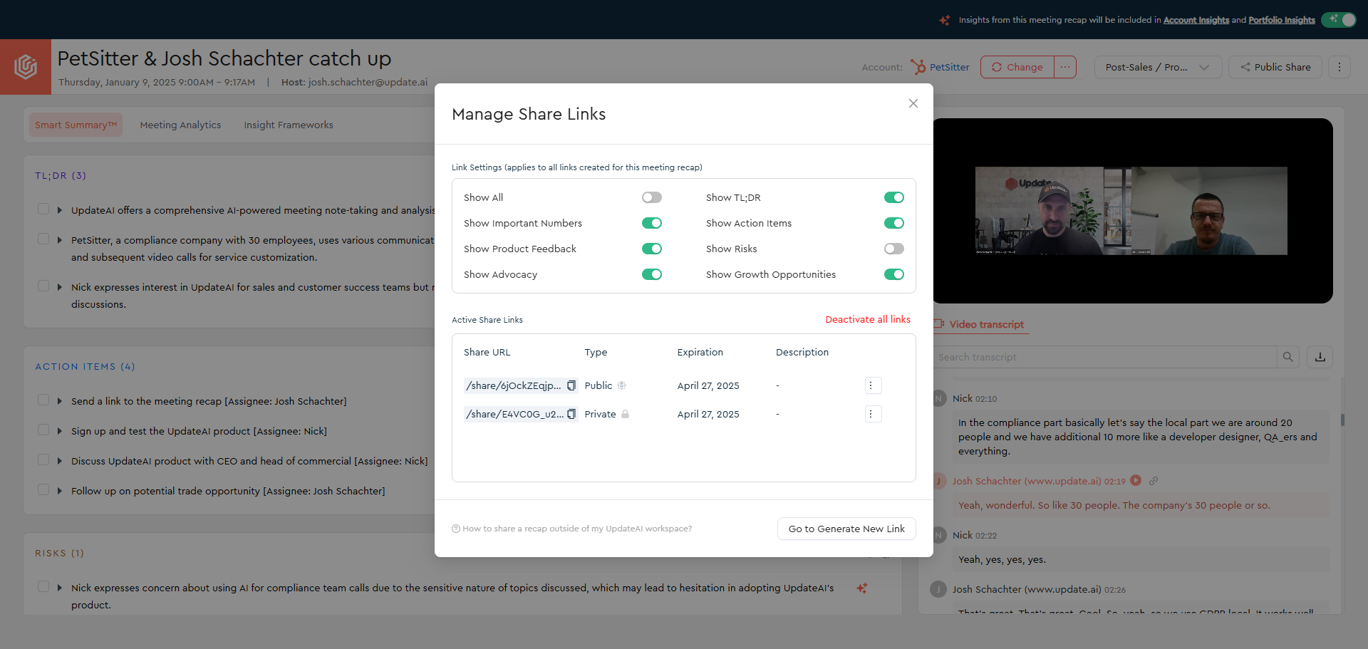This screenshot has width=1368, height=649.
Task: Click the Nick 02:10 timestamp
Action: [986, 399]
